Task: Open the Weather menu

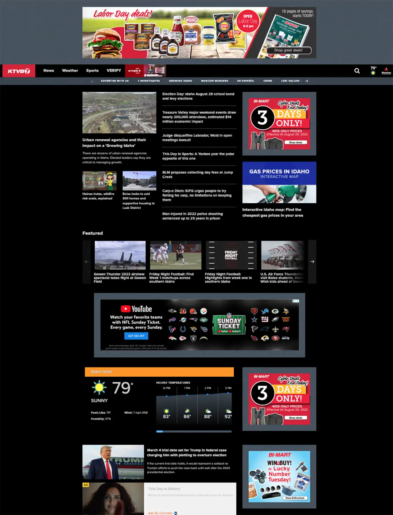Action: (x=70, y=70)
